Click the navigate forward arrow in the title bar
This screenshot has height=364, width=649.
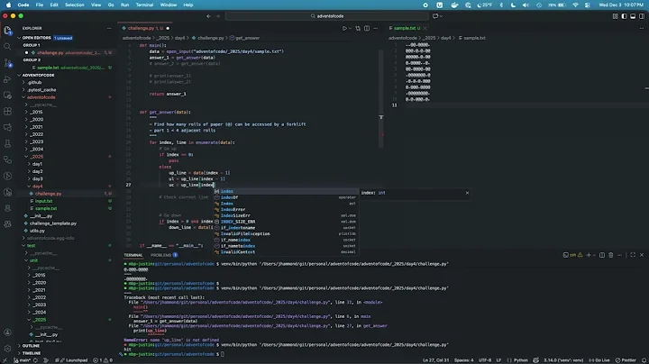tap(218, 16)
